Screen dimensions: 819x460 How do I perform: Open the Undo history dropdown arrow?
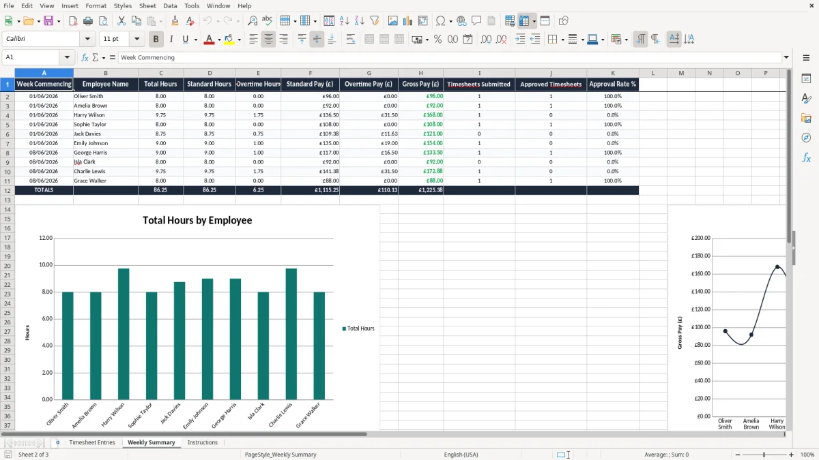point(217,21)
